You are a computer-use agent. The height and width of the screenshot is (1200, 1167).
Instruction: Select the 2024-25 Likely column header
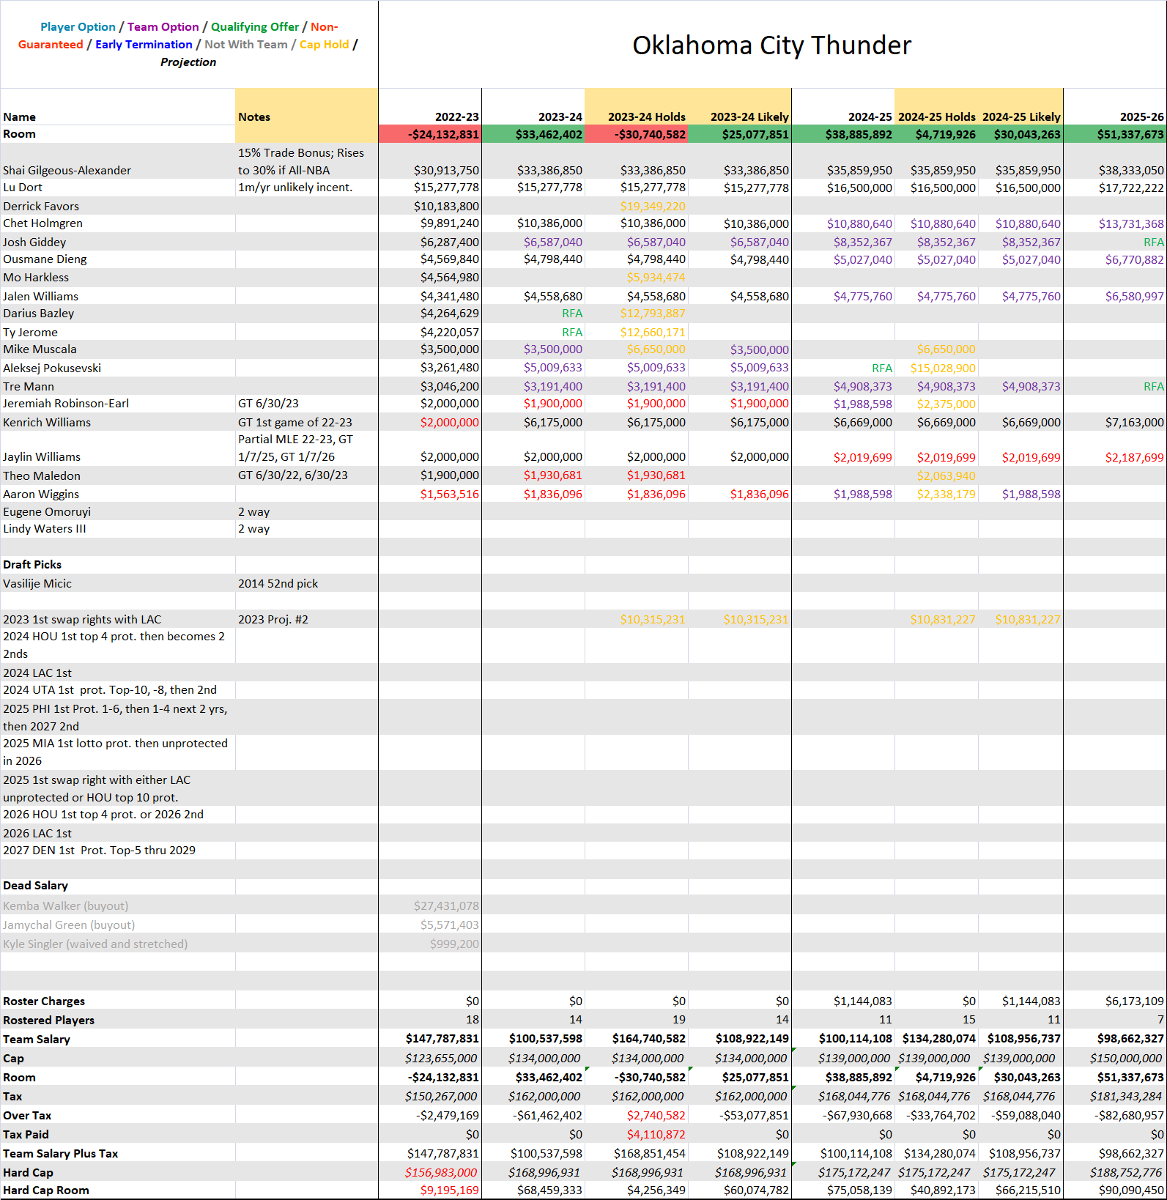[x=1021, y=116]
